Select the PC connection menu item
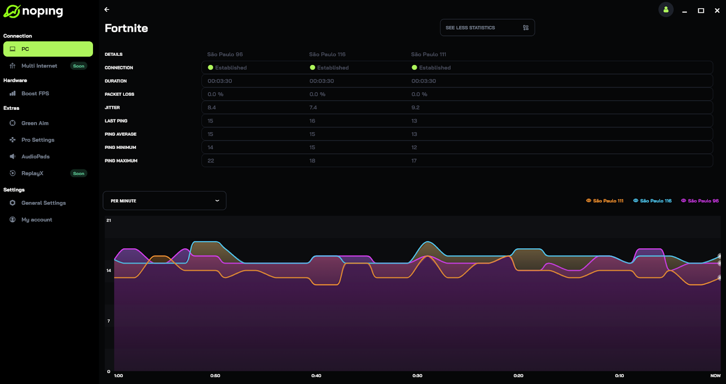Screen dimensions: 726x384 click(48, 49)
